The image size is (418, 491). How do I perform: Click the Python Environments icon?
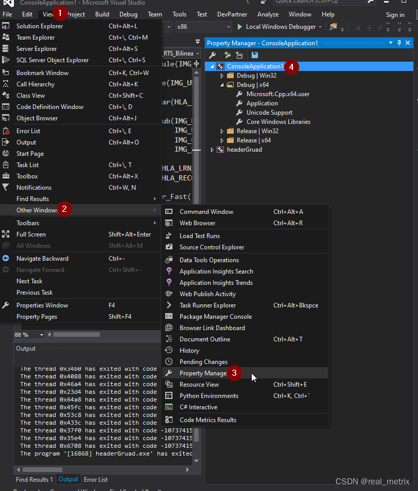(x=169, y=395)
